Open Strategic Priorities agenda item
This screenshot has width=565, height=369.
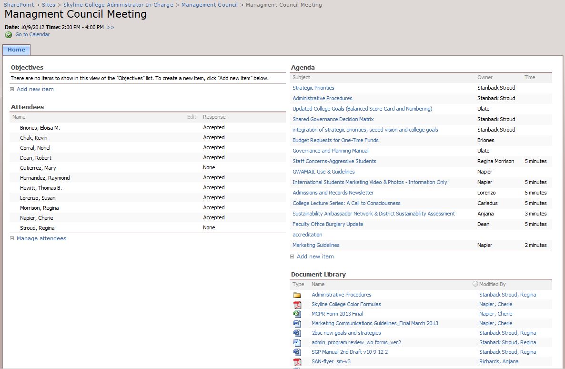(x=313, y=88)
